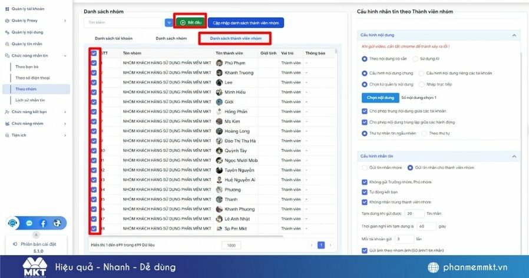Click Hồng Phấn member avatar
Image resolution: width=529 pixels, height=278 pixels.
click(219, 112)
